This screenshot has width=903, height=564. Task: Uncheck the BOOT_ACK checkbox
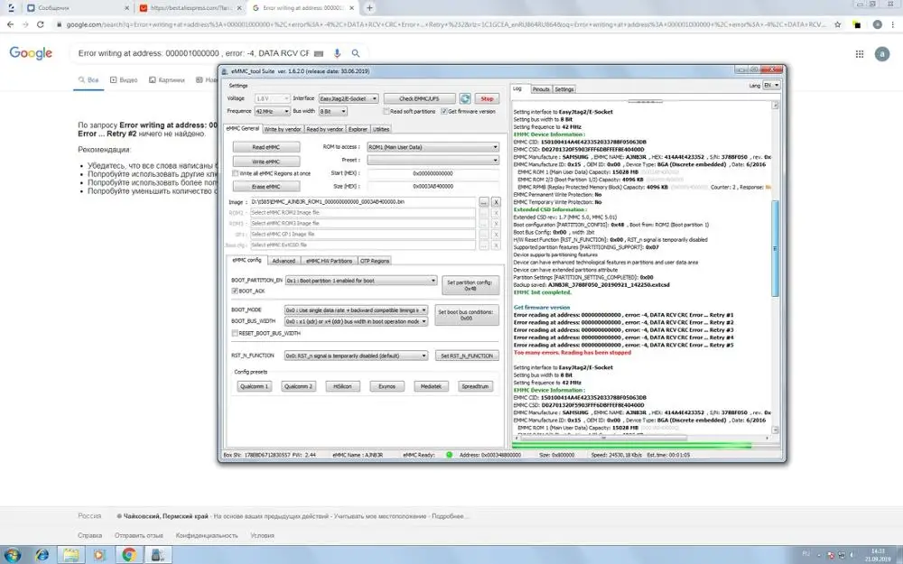(x=235, y=291)
